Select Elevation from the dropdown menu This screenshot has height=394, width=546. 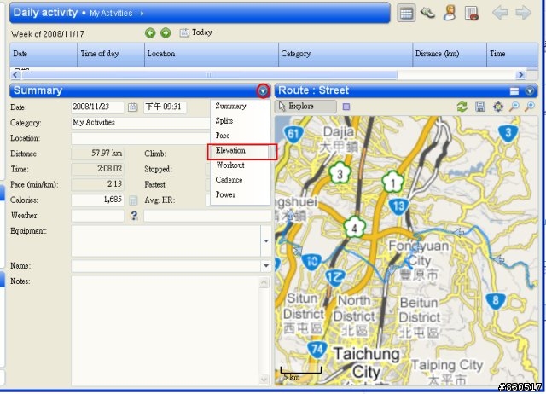(230, 151)
